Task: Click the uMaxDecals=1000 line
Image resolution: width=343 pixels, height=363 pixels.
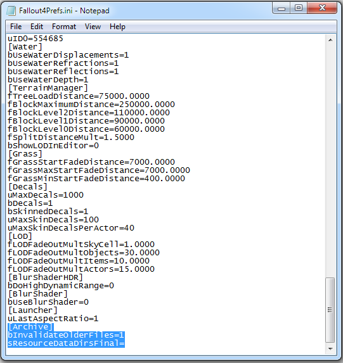Action: click(x=46, y=195)
